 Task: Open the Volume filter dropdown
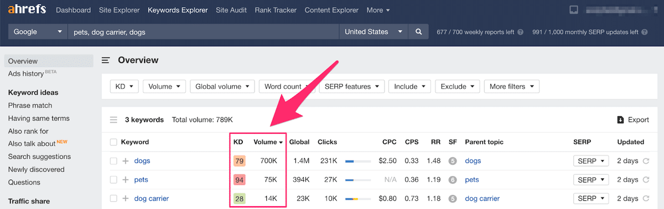(164, 87)
